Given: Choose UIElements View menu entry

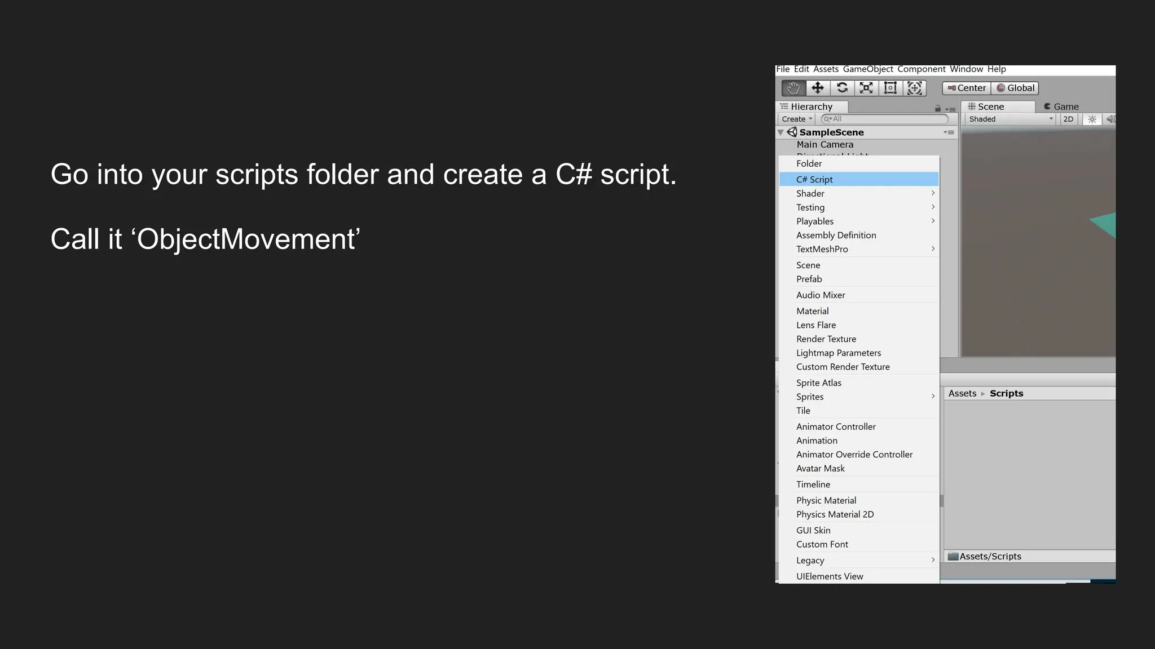Looking at the screenshot, I should point(859,576).
